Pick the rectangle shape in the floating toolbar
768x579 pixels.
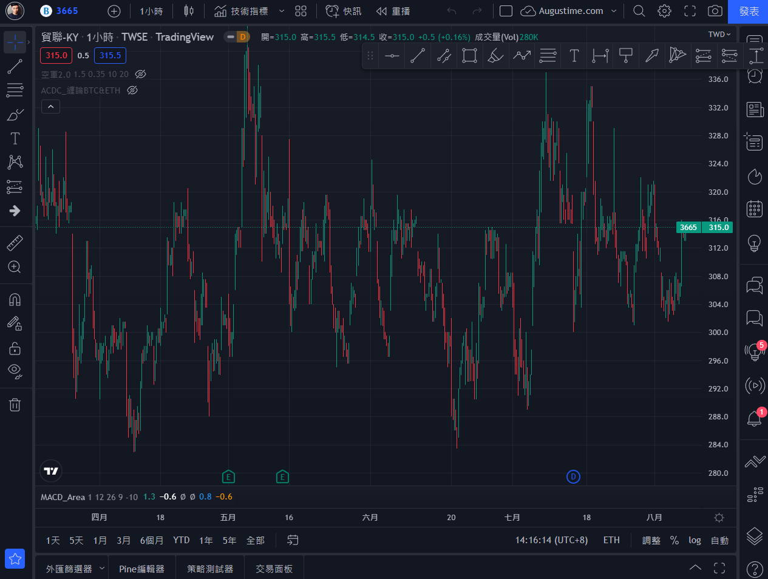click(x=469, y=56)
